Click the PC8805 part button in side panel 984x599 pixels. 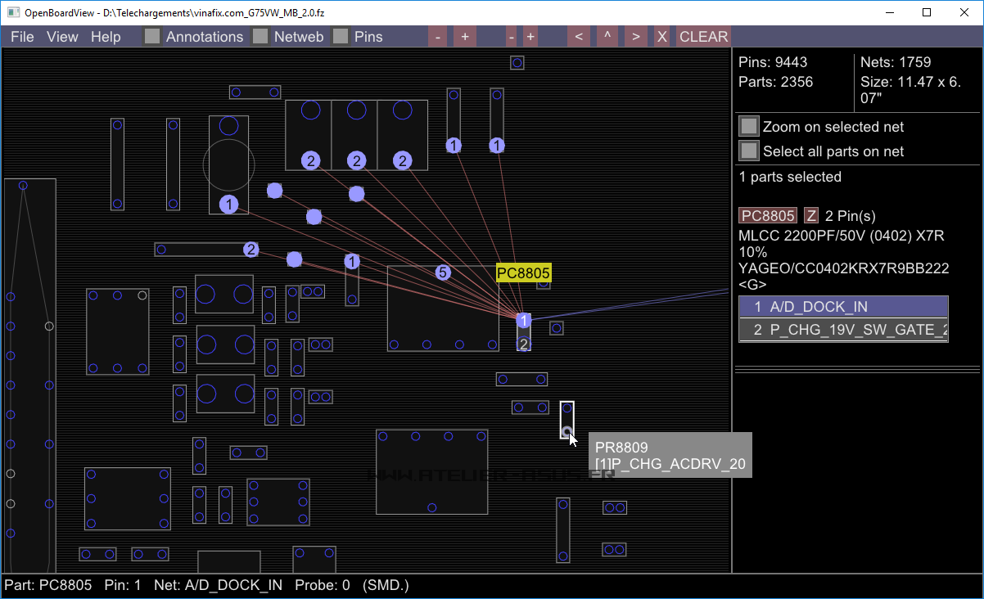768,215
